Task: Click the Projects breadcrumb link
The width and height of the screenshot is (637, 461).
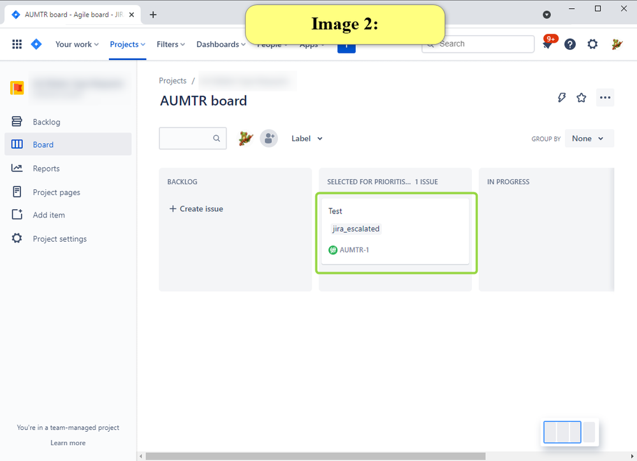Action: [x=173, y=81]
